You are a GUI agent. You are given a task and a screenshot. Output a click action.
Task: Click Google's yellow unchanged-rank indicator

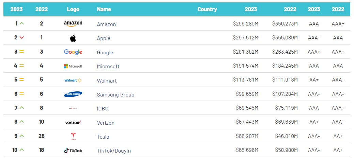point(22,52)
